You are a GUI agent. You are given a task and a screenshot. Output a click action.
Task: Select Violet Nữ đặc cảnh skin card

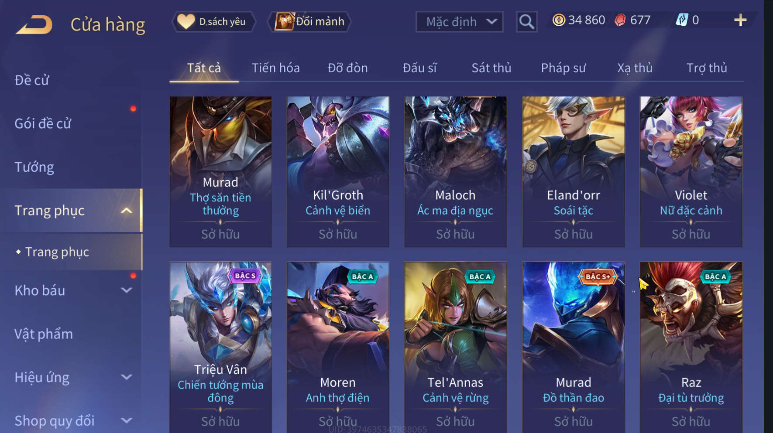(x=691, y=172)
